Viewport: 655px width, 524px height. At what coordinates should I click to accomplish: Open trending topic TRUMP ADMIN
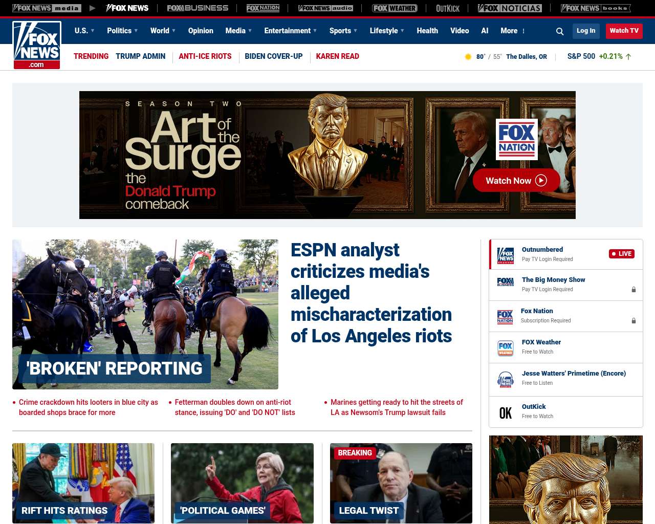(x=140, y=56)
